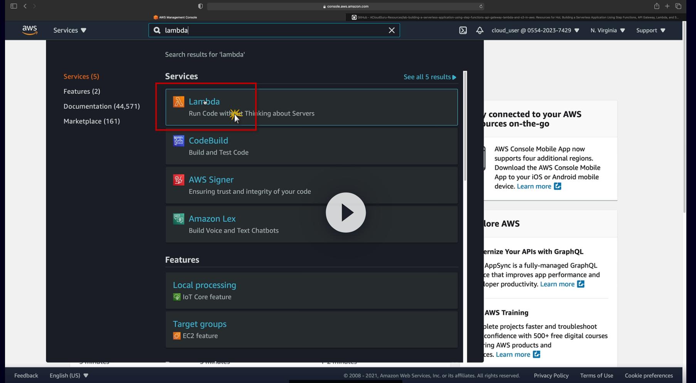Click the external link icon after the AWS Training Learn more

pos(536,354)
